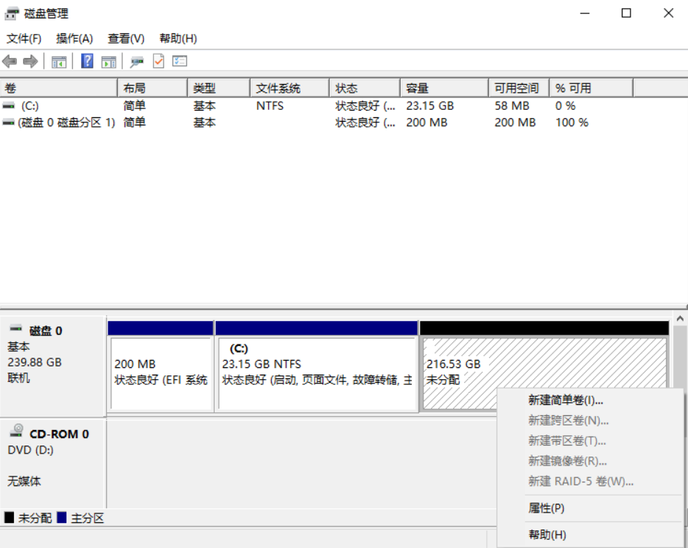The width and height of the screenshot is (688, 548).
Task: Open the 操作(A) menu
Action: (x=74, y=38)
